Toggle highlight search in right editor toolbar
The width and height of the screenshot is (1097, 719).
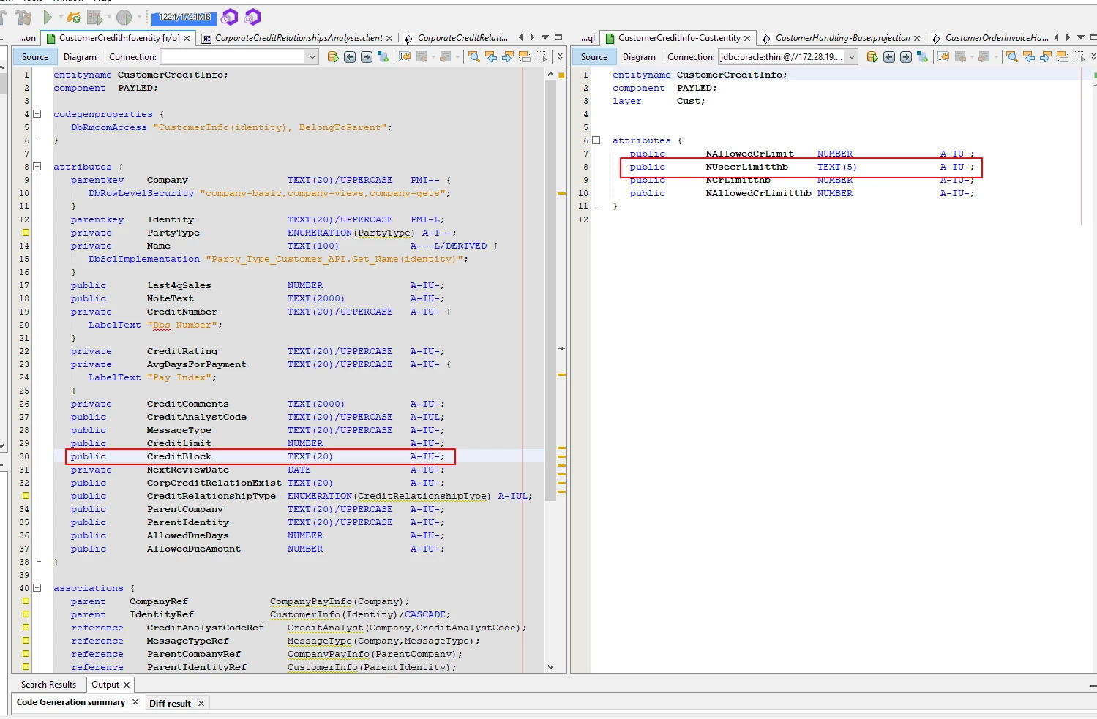tap(1063, 56)
